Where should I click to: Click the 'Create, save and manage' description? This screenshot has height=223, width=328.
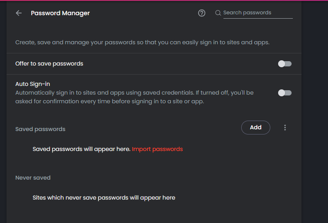point(142,43)
